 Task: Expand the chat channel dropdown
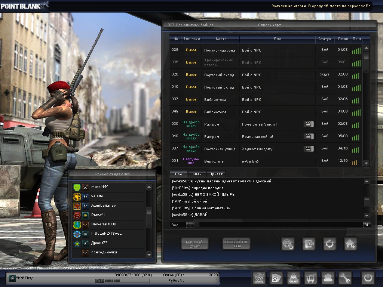coord(190,225)
